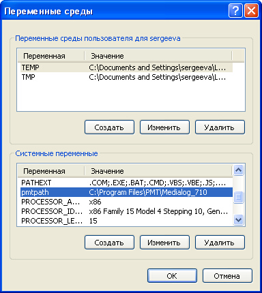262x293 pixels.
Task: Click Изменить under system variables
Action: 164,243
